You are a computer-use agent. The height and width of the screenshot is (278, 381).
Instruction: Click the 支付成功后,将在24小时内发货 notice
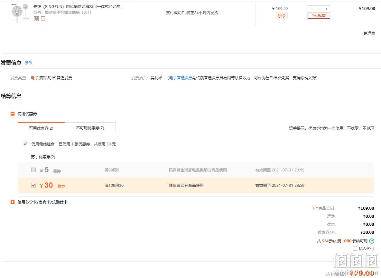192,13
